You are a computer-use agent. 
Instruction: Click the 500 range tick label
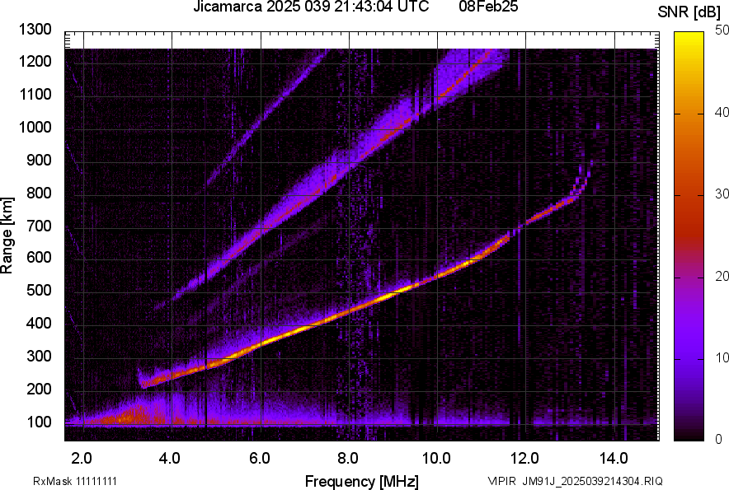[x=38, y=291]
